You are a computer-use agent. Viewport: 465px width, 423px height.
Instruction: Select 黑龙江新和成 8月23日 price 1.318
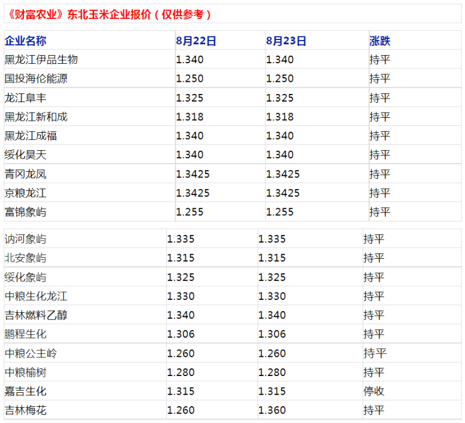[x=280, y=117]
